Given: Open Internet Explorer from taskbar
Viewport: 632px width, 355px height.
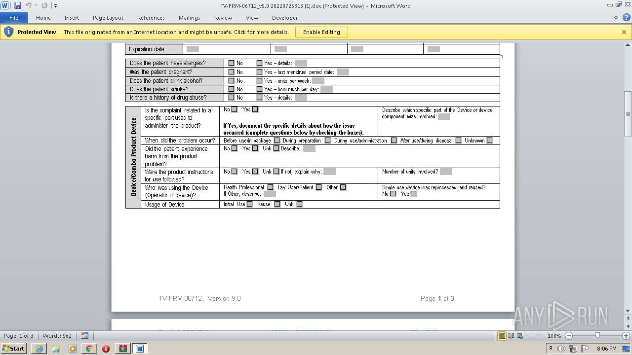Looking at the screenshot, I should (x=39, y=349).
